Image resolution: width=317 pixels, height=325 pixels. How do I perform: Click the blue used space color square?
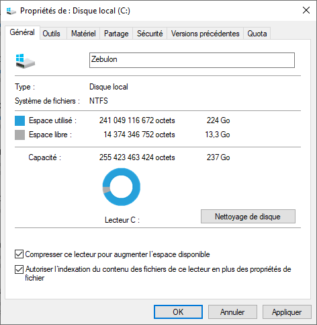[x=19, y=120]
